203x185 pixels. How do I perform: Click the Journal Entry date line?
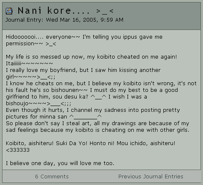coord(64,20)
